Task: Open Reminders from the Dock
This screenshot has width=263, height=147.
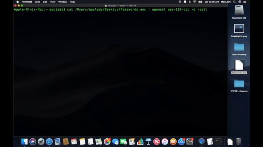Action: 90,142
